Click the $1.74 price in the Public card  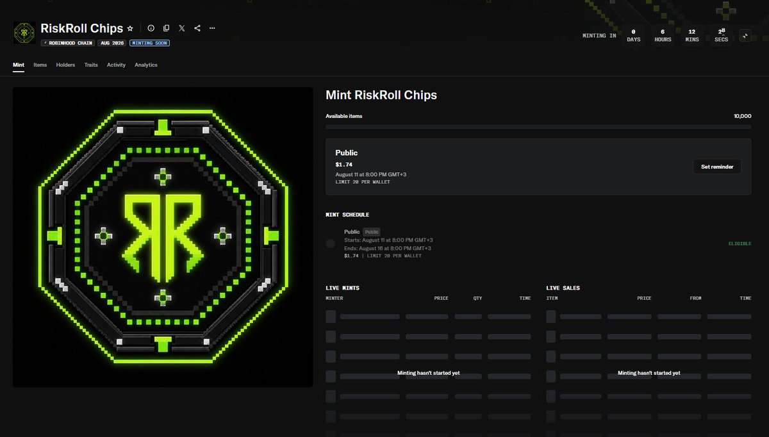[x=343, y=165]
